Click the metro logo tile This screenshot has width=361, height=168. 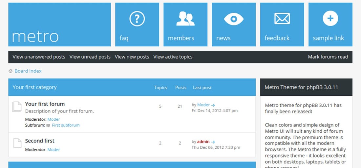click(x=59, y=25)
